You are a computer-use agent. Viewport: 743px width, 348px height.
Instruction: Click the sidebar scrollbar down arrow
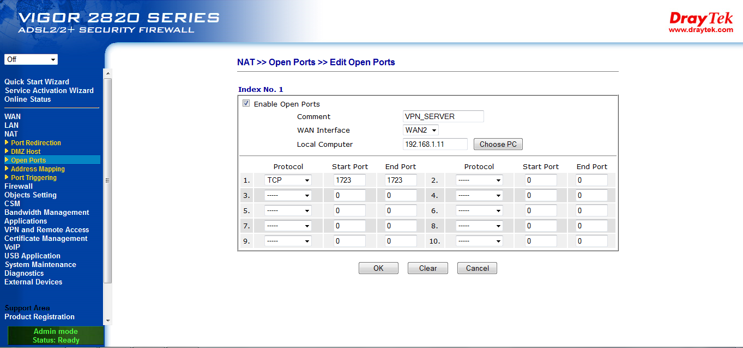[x=107, y=321]
